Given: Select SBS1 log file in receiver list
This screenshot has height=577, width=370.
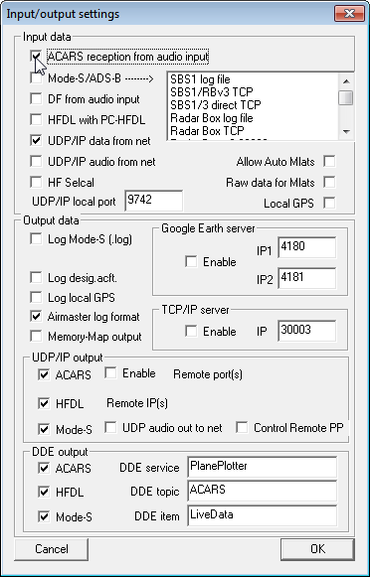Looking at the screenshot, I should pyautogui.click(x=200, y=79).
